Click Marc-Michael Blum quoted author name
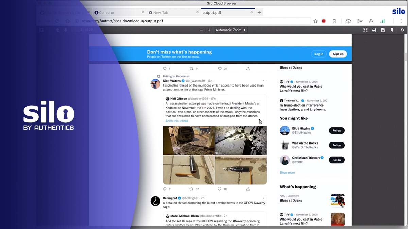Screen dimensions: 408x229 (184, 216)
